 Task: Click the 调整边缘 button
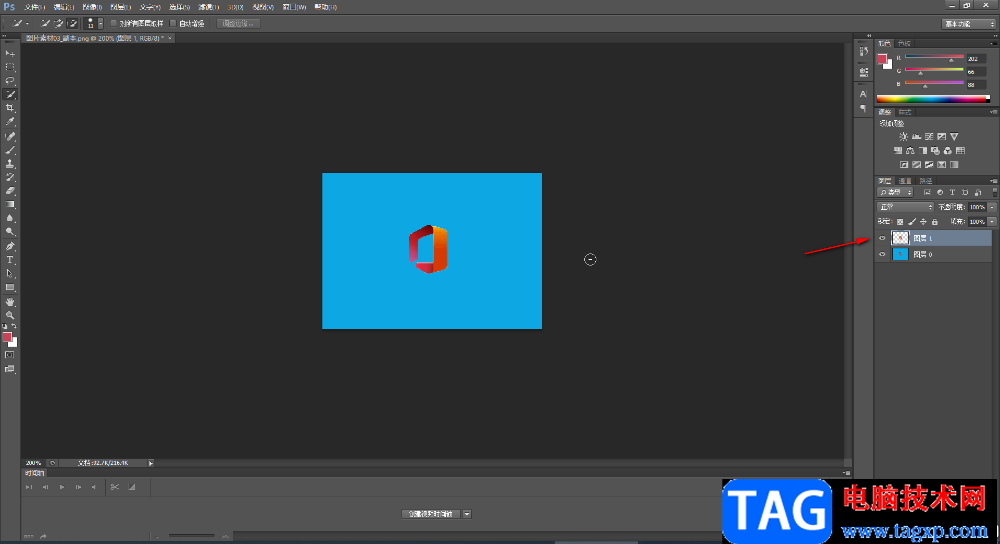[239, 23]
